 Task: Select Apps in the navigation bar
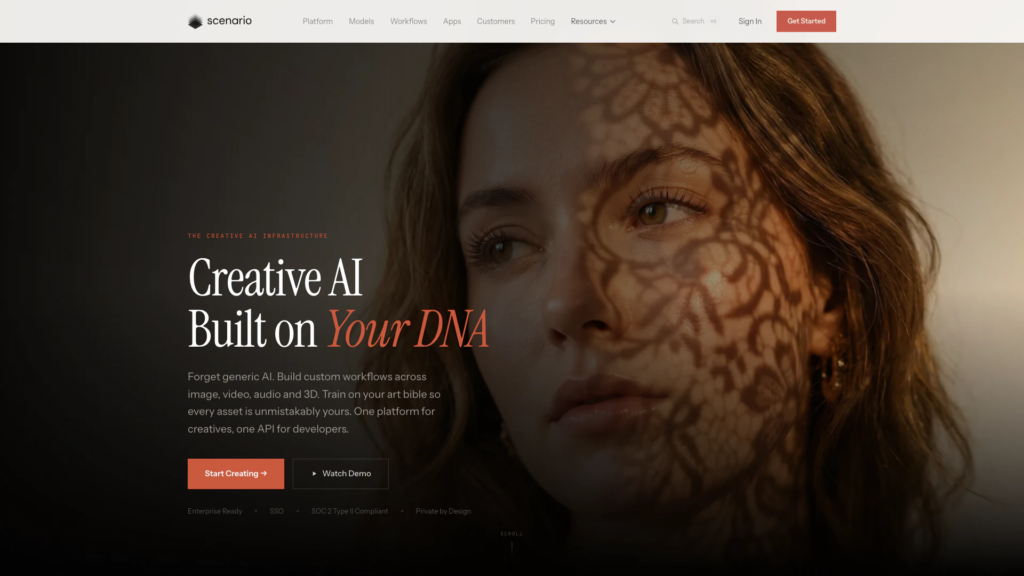point(452,21)
